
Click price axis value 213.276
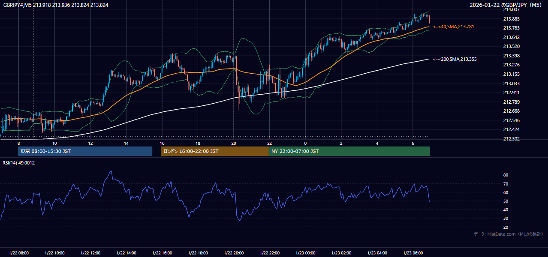pyautogui.click(x=511, y=65)
